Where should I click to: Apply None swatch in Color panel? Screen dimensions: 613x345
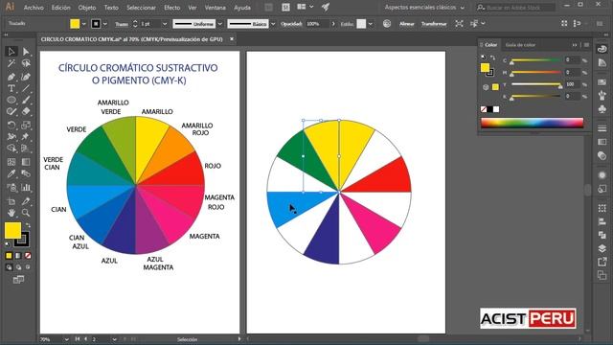484,109
